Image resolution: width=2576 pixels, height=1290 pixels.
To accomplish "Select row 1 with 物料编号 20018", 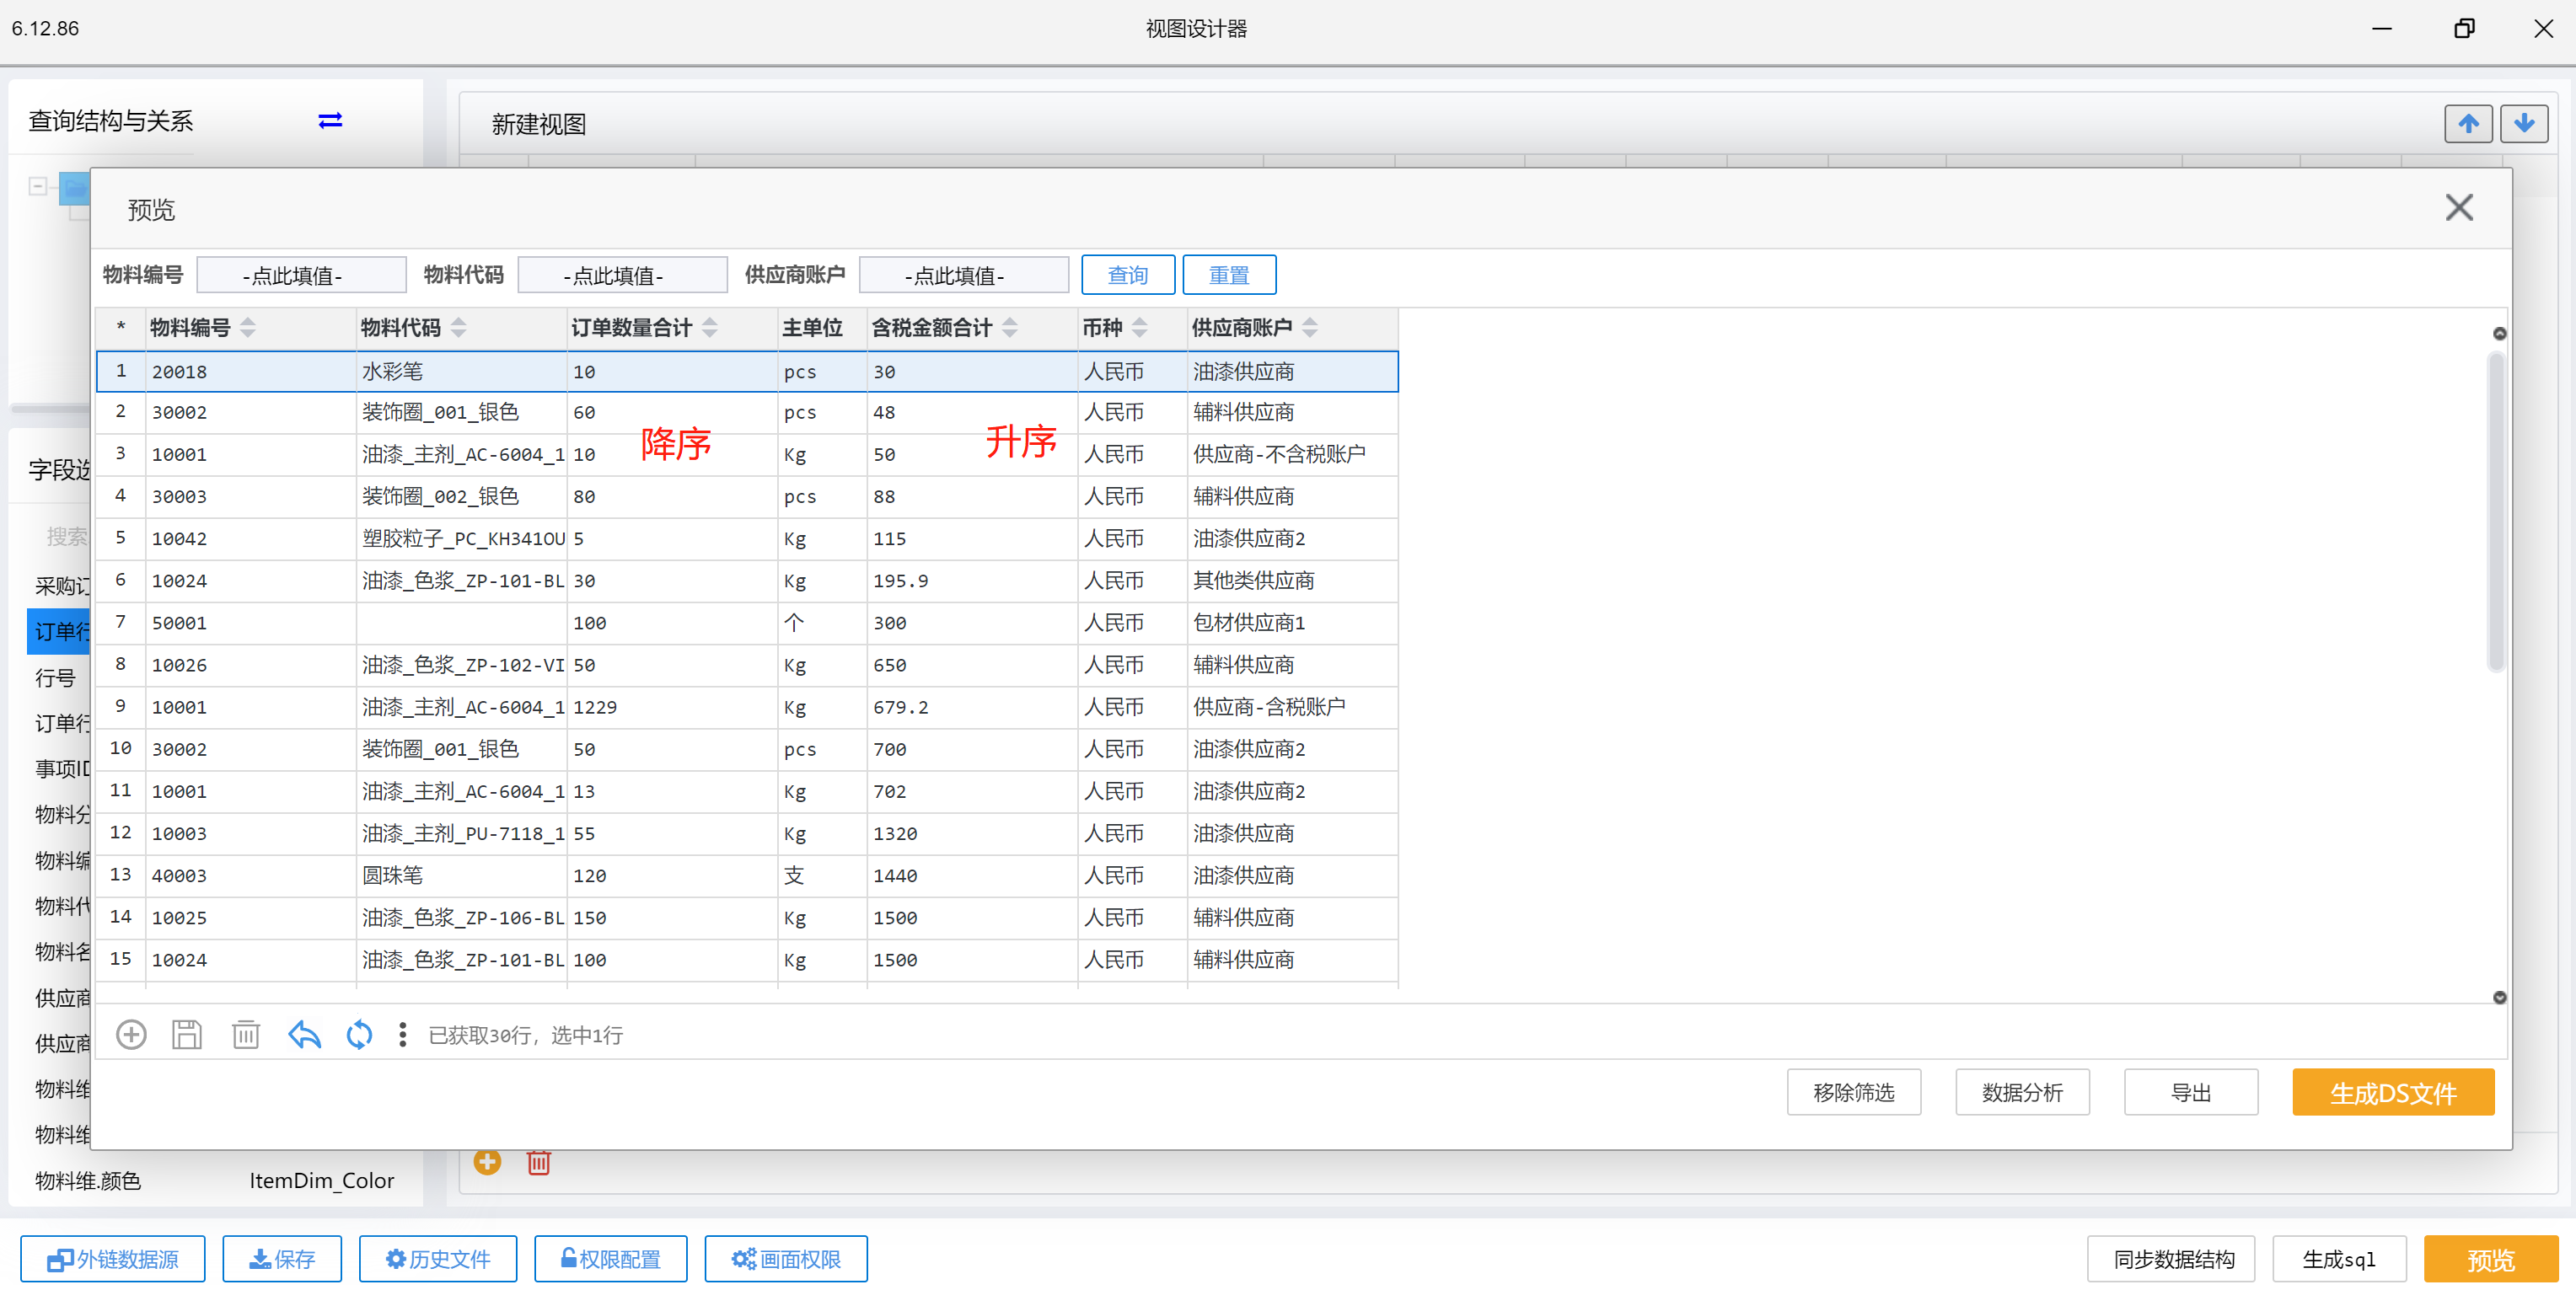I will pos(747,372).
